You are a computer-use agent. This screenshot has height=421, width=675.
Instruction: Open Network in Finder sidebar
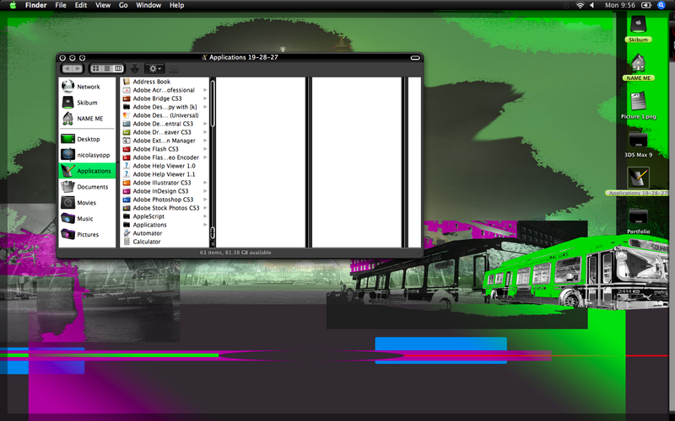[x=88, y=87]
